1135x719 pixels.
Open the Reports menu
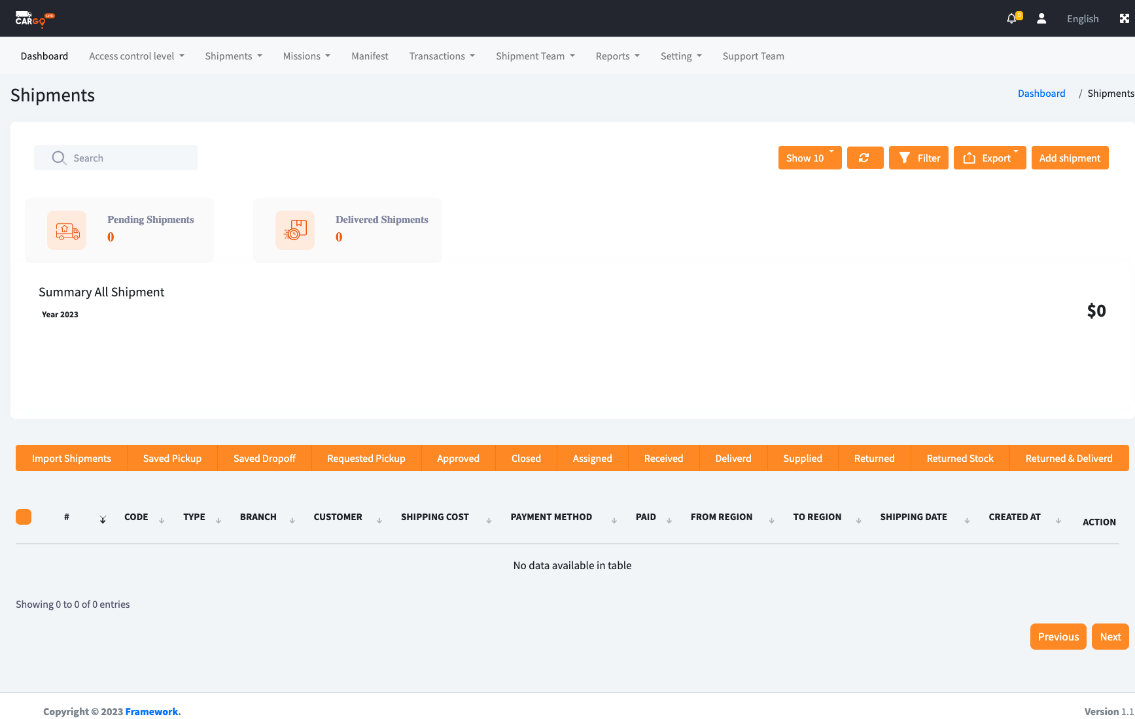pos(617,56)
